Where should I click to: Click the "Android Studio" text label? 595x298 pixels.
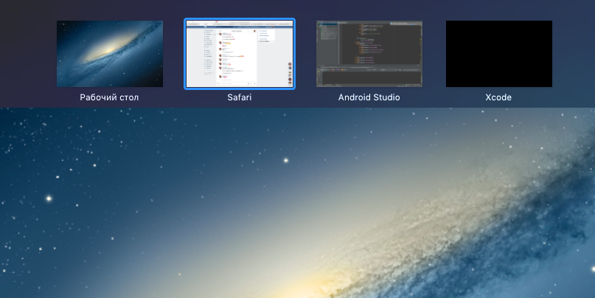click(369, 97)
